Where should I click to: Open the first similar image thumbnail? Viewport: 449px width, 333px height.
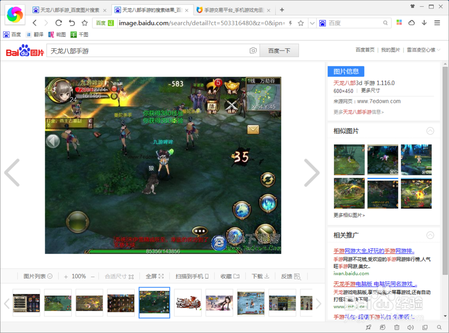coord(349,160)
